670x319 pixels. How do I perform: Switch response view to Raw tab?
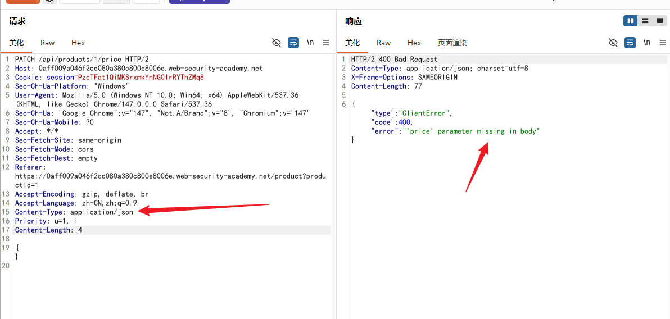click(x=384, y=43)
